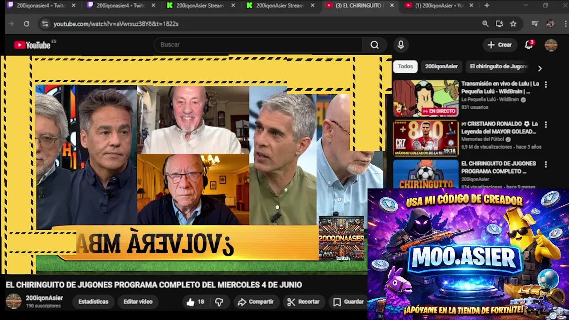Click the "Memorias del Fútbol" channel name
Viewport: 569px width, 320px height.
(483, 139)
